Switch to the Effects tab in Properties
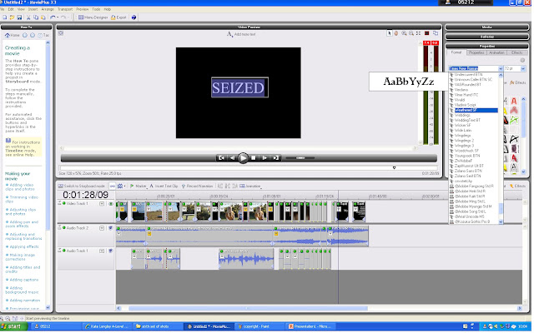Image resolution: width=534 pixels, height=333 pixels. tap(517, 52)
